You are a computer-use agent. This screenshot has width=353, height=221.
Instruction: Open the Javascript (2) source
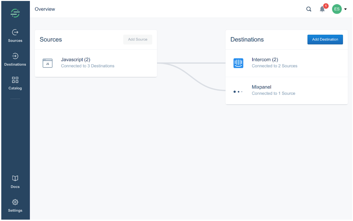96,63
